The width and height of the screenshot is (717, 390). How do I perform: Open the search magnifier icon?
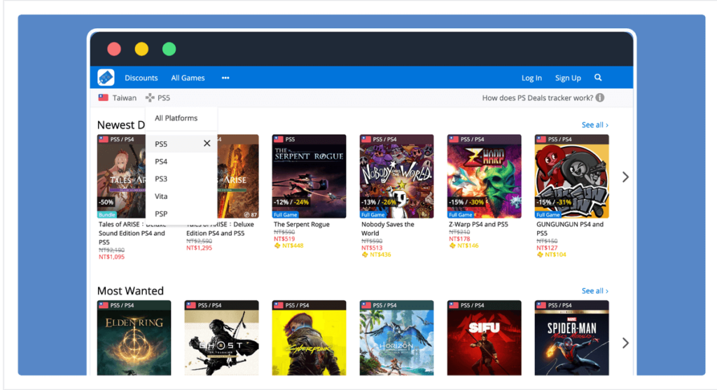pyautogui.click(x=598, y=78)
